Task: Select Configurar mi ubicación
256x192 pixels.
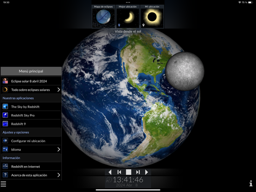Action: pos(31,141)
